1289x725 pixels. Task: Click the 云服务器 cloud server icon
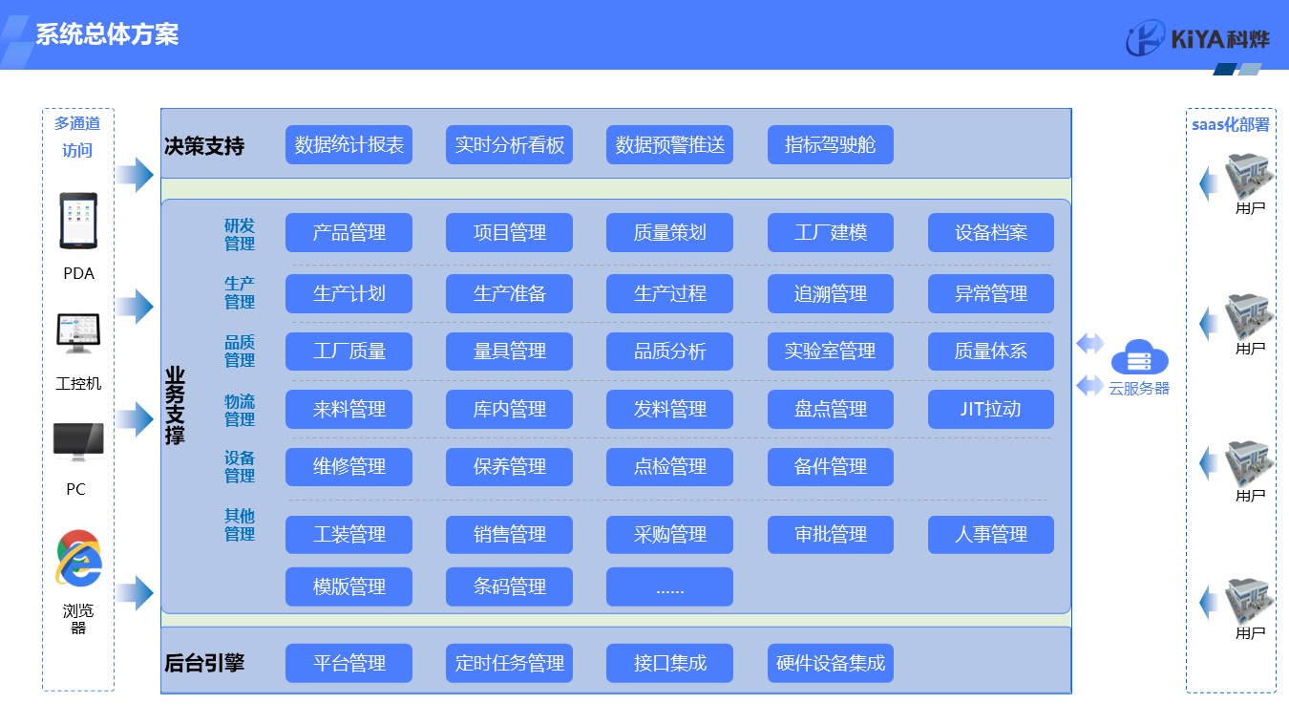1139,358
